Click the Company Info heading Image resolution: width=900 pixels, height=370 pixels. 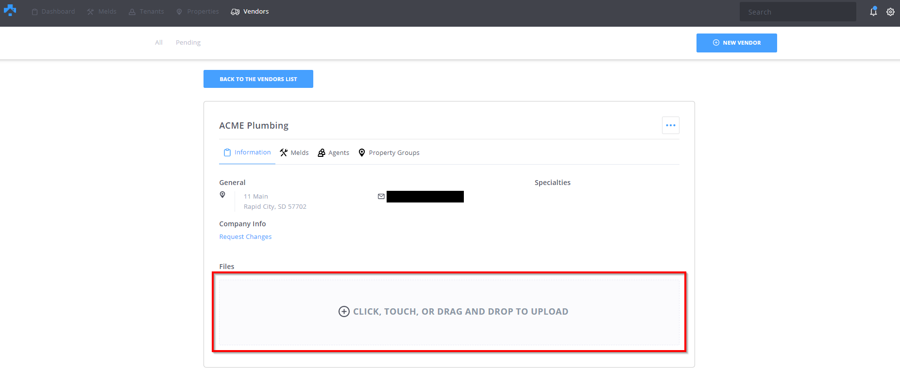click(242, 224)
